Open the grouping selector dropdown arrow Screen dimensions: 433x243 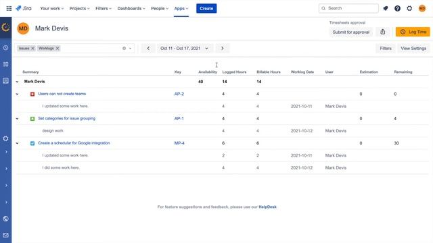coord(131,48)
